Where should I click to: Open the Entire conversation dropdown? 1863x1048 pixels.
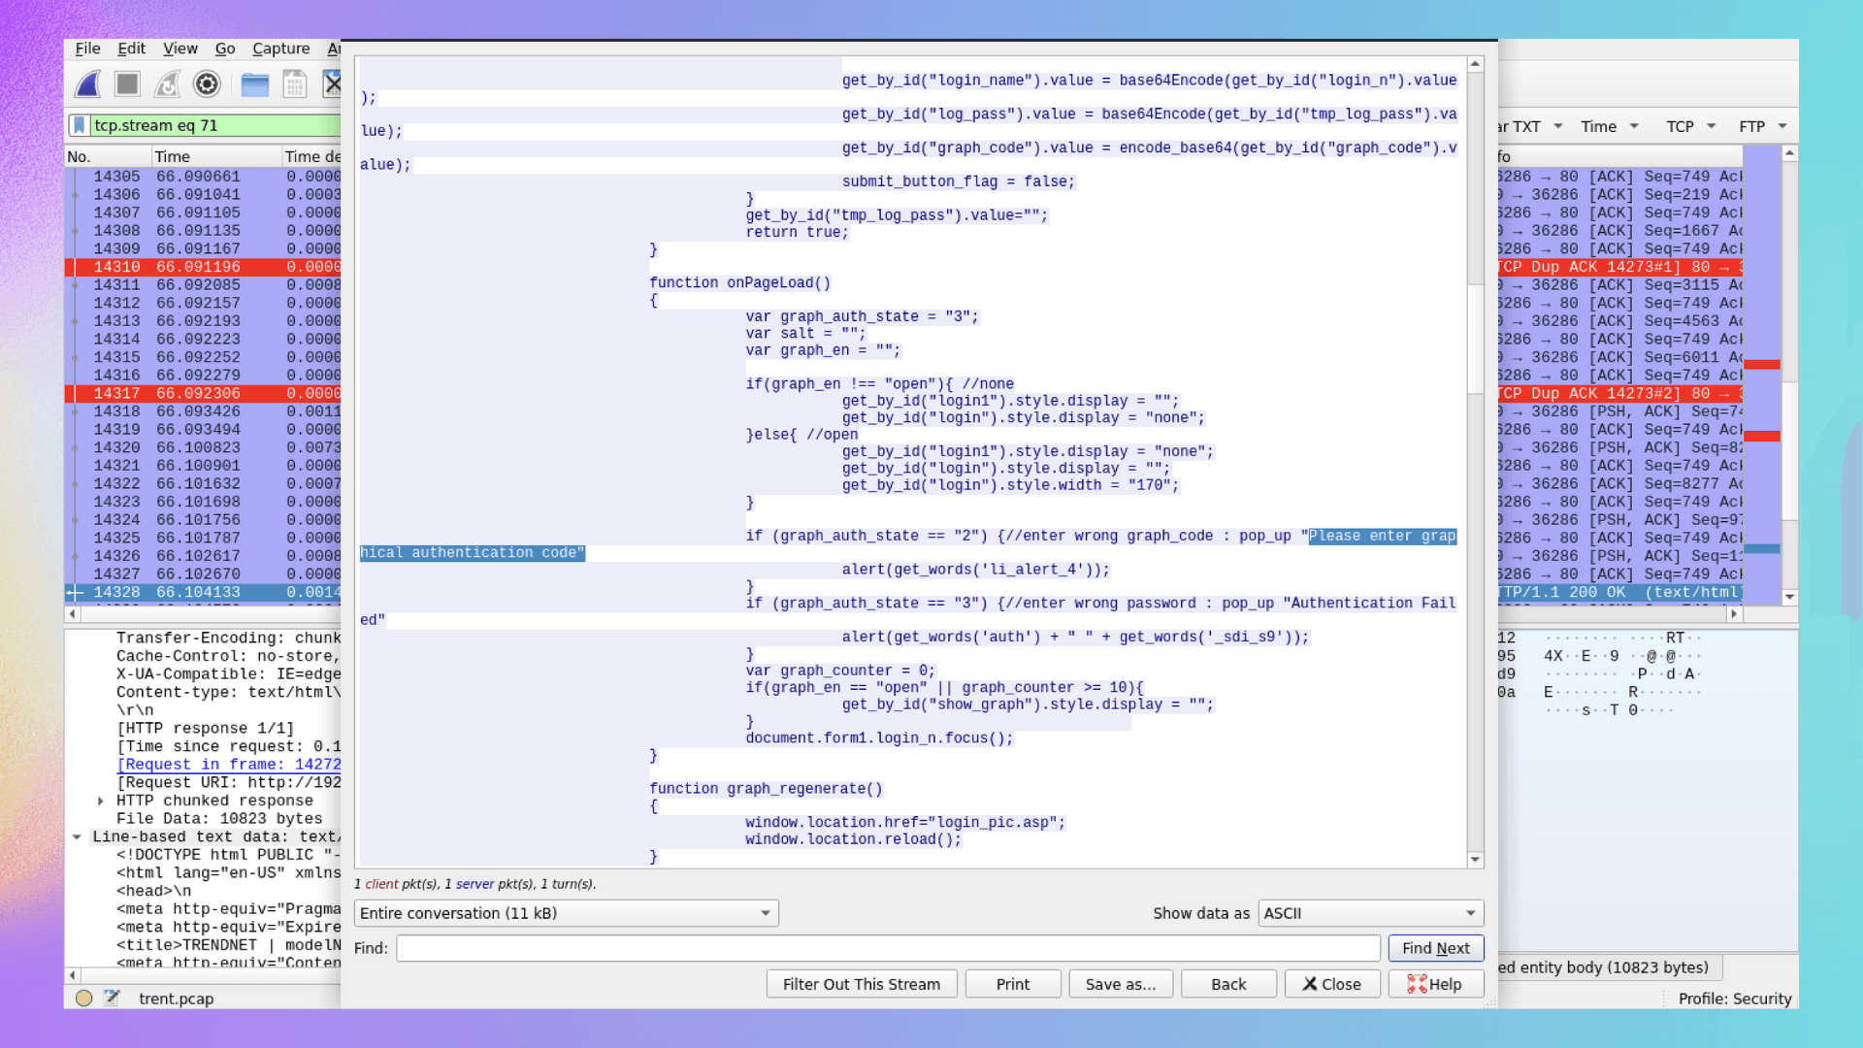[x=567, y=913]
